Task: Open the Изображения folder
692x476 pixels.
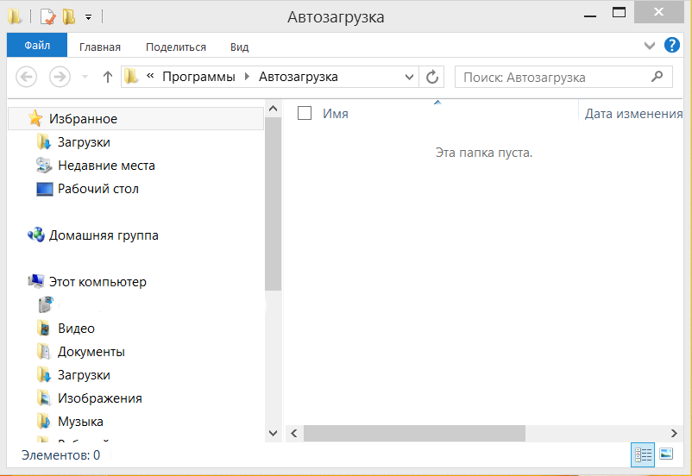Action: (x=100, y=398)
